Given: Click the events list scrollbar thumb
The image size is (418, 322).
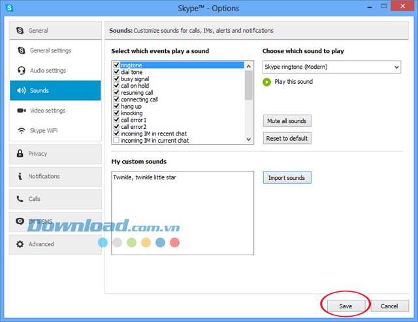Looking at the screenshot, I should coord(248,85).
